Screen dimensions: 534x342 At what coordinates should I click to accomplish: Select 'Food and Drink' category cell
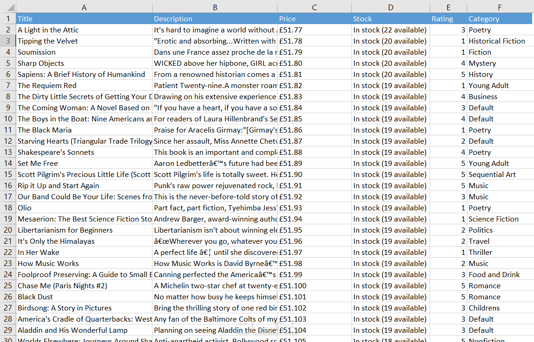(x=500, y=274)
